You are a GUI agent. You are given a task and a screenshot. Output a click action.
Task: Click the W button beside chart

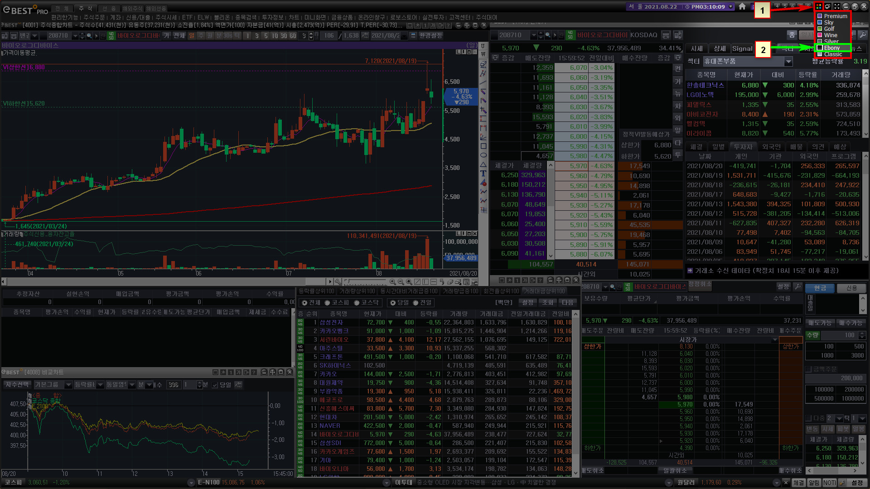tap(483, 54)
